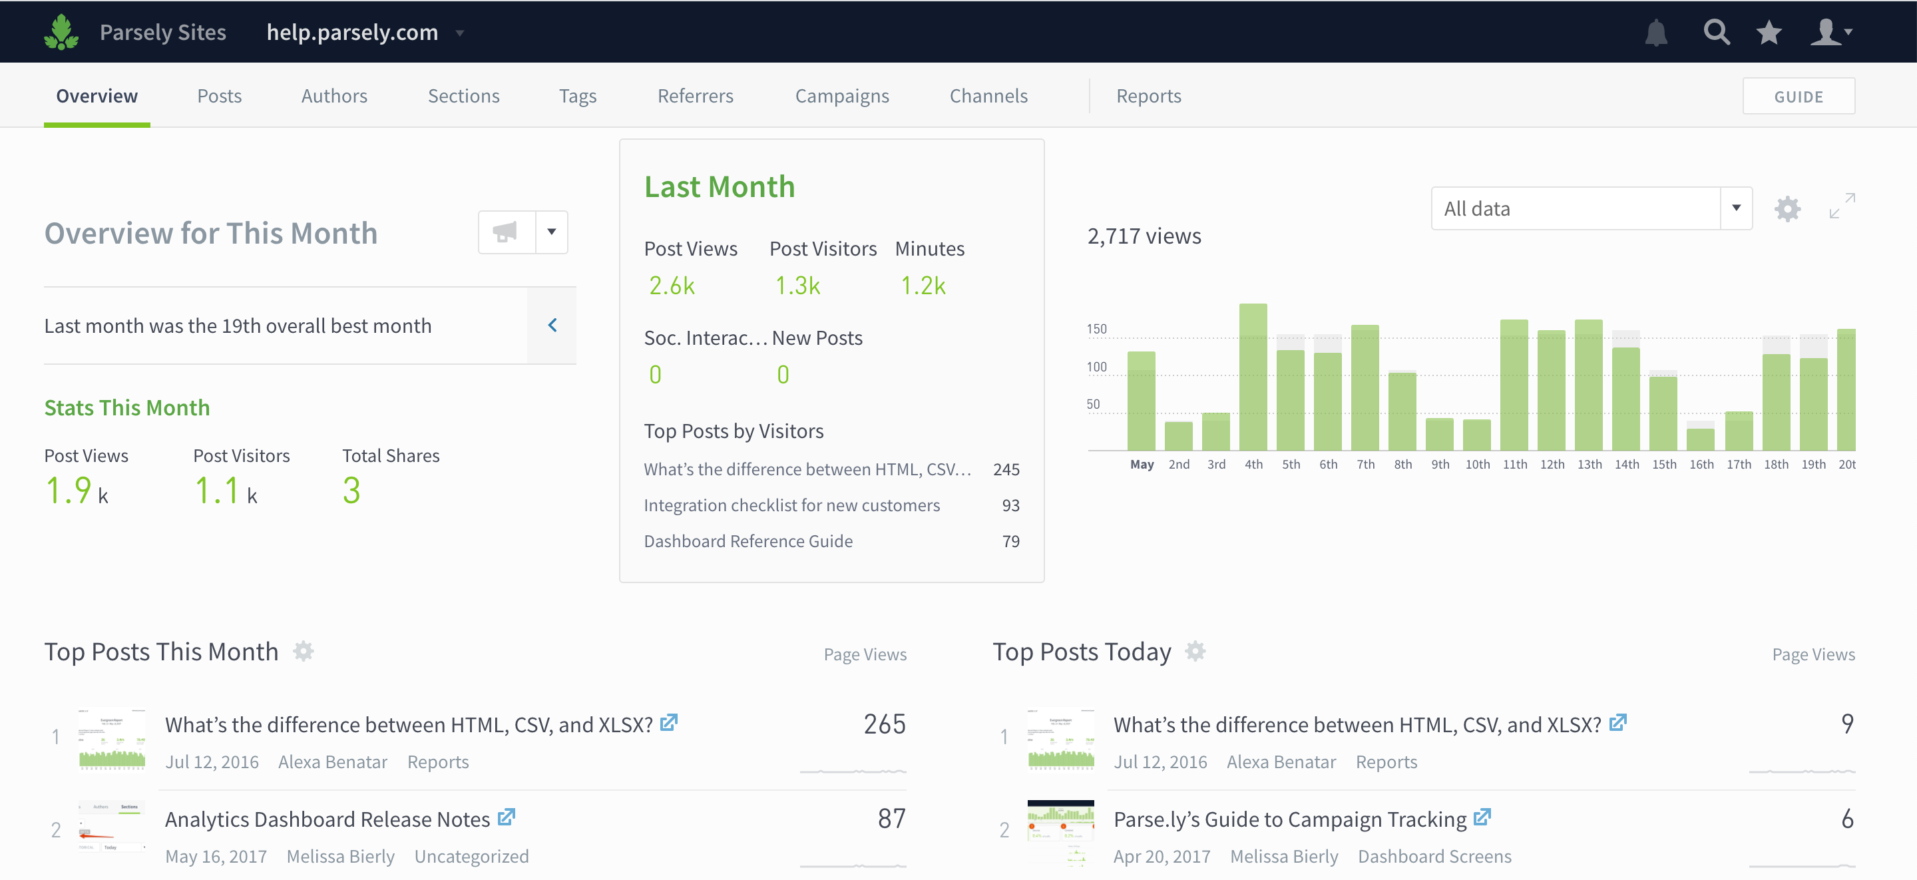Open settings gear for Top Posts This Month
The height and width of the screenshot is (880, 1917).
click(304, 652)
